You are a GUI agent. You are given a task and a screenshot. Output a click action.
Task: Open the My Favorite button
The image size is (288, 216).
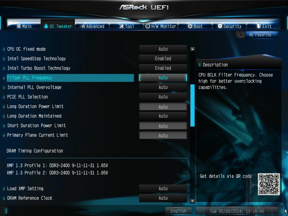[260, 35]
